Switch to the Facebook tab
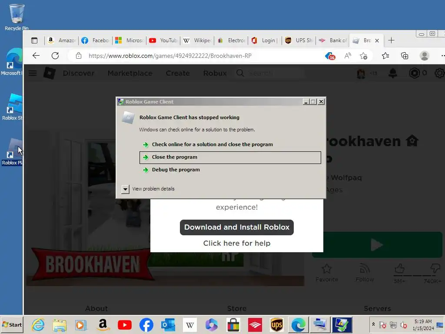Viewport: 445px width, 334px height. pos(95,40)
